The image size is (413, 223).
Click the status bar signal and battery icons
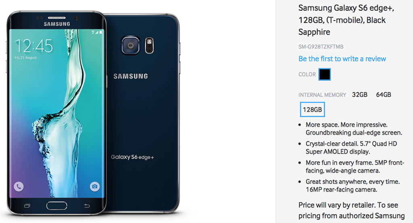point(97,32)
